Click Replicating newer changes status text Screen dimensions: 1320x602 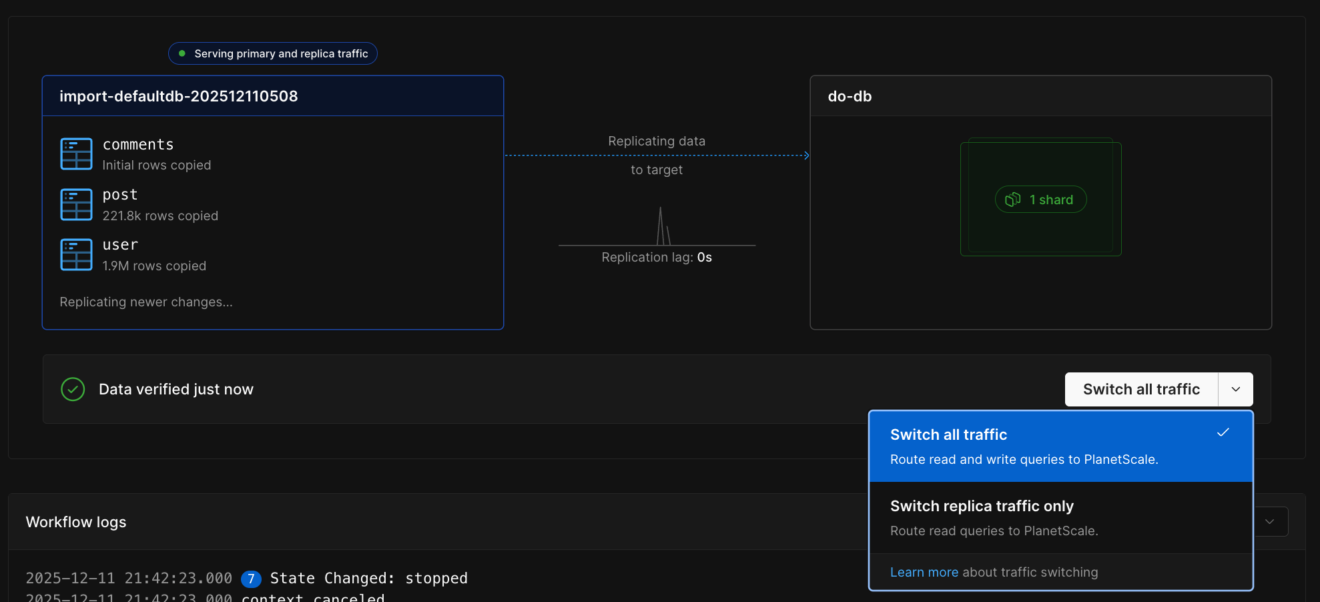point(146,302)
